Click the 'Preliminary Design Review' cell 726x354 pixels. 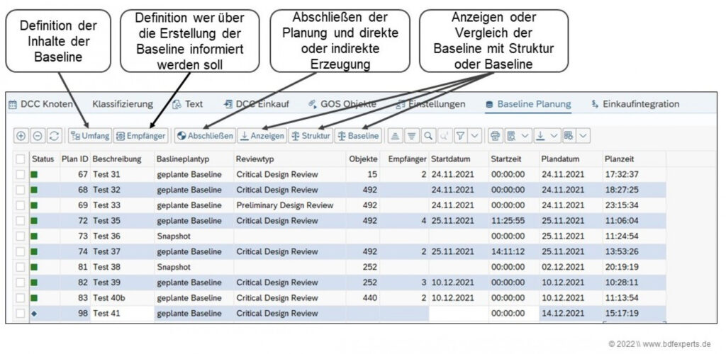click(289, 205)
